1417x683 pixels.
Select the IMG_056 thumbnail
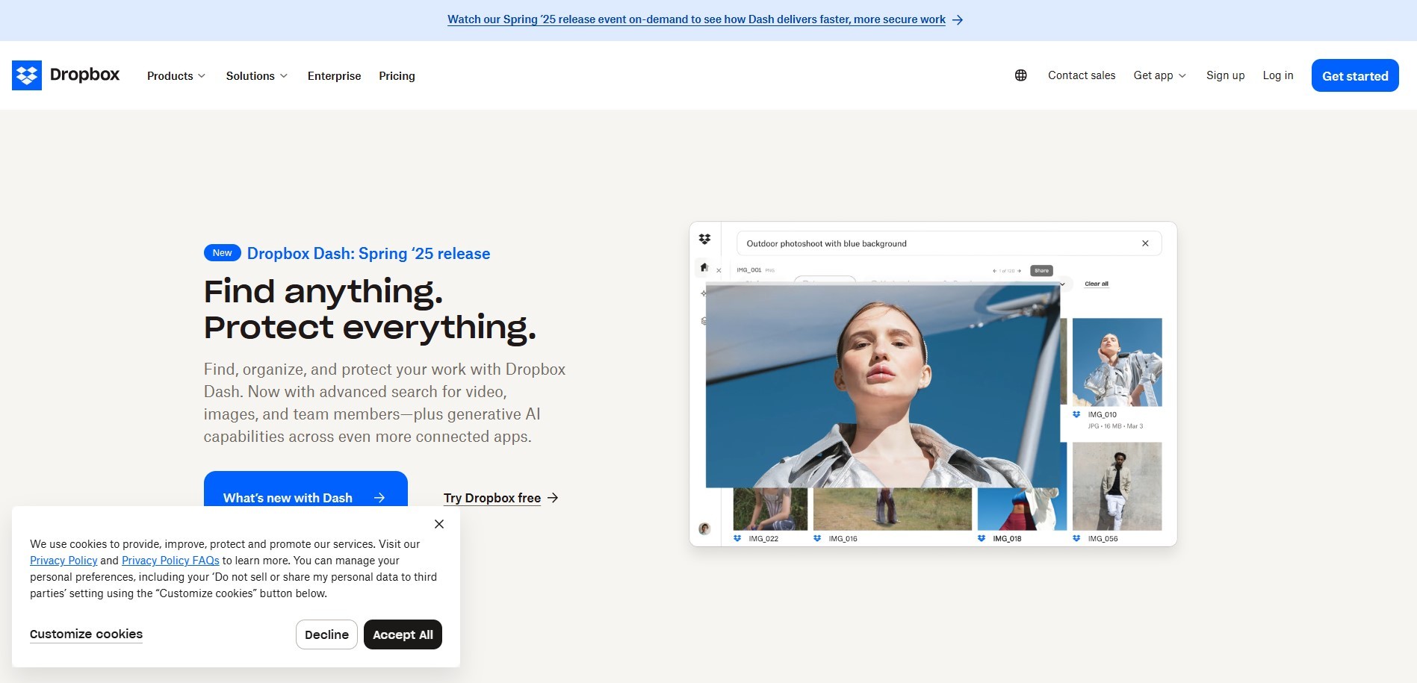point(1117,486)
